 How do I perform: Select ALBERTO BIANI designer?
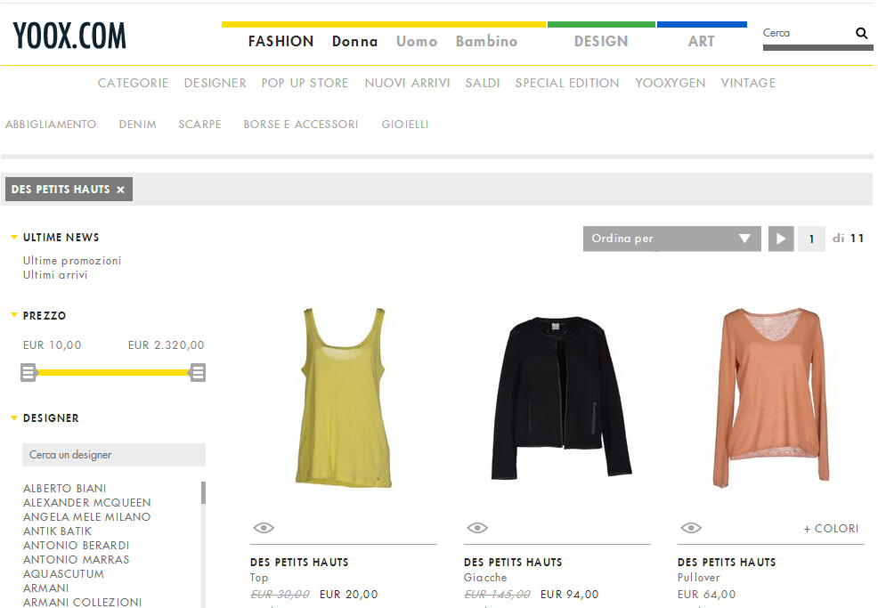(x=64, y=489)
